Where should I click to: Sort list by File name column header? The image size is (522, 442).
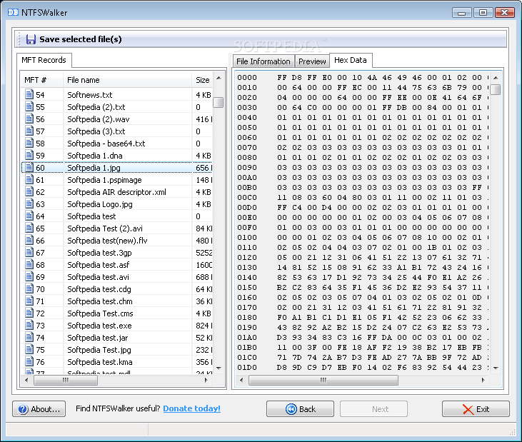point(128,80)
